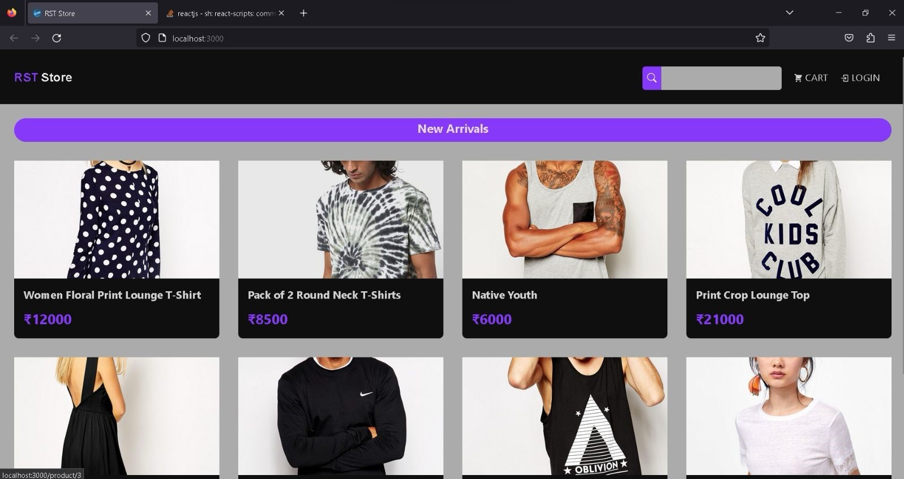
Task: Open the Print Crop Lounge Top image
Action: (x=789, y=219)
